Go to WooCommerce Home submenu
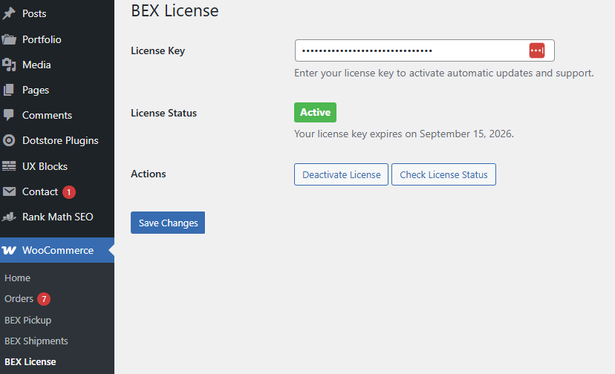The height and width of the screenshot is (374, 615). click(17, 278)
